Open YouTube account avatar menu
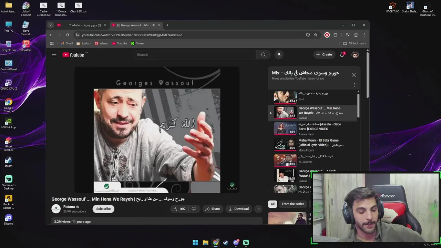 (x=355, y=54)
